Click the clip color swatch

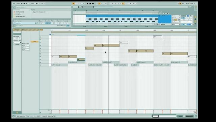click(17, 34)
